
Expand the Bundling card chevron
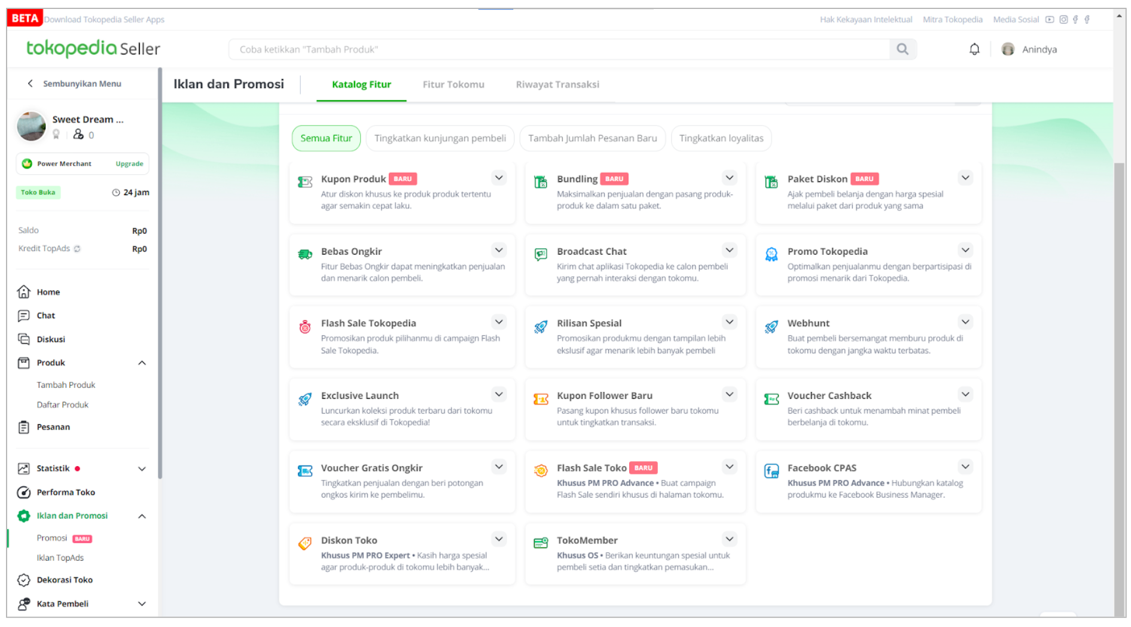click(x=729, y=178)
